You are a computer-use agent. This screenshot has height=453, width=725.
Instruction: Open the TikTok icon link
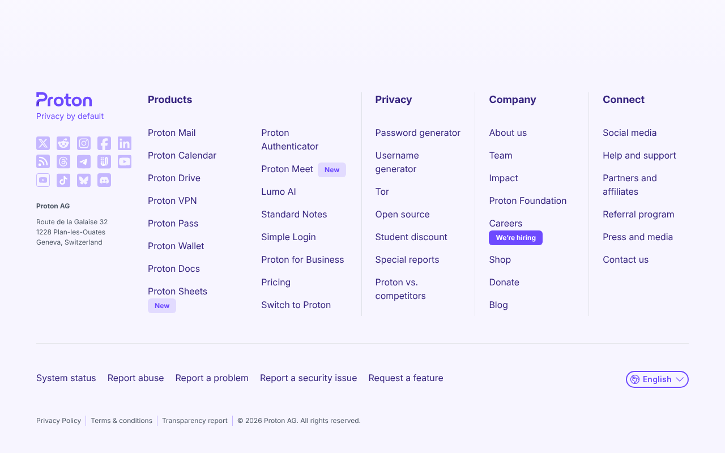[x=63, y=180]
